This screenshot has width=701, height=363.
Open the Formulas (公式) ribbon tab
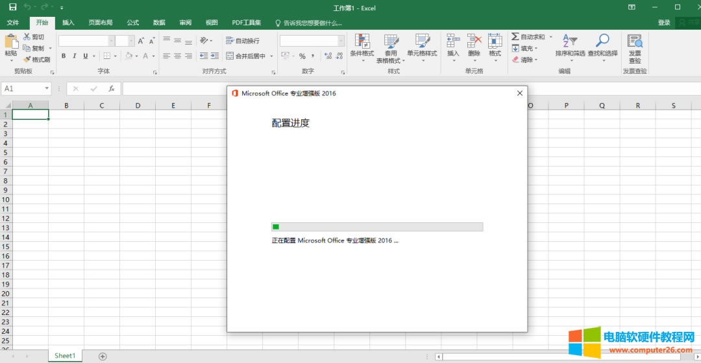(133, 23)
